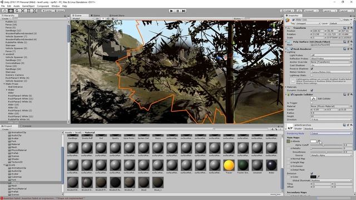Click the white Albedo color swatch
This screenshot has height=200, width=356.
click(x=313, y=141)
